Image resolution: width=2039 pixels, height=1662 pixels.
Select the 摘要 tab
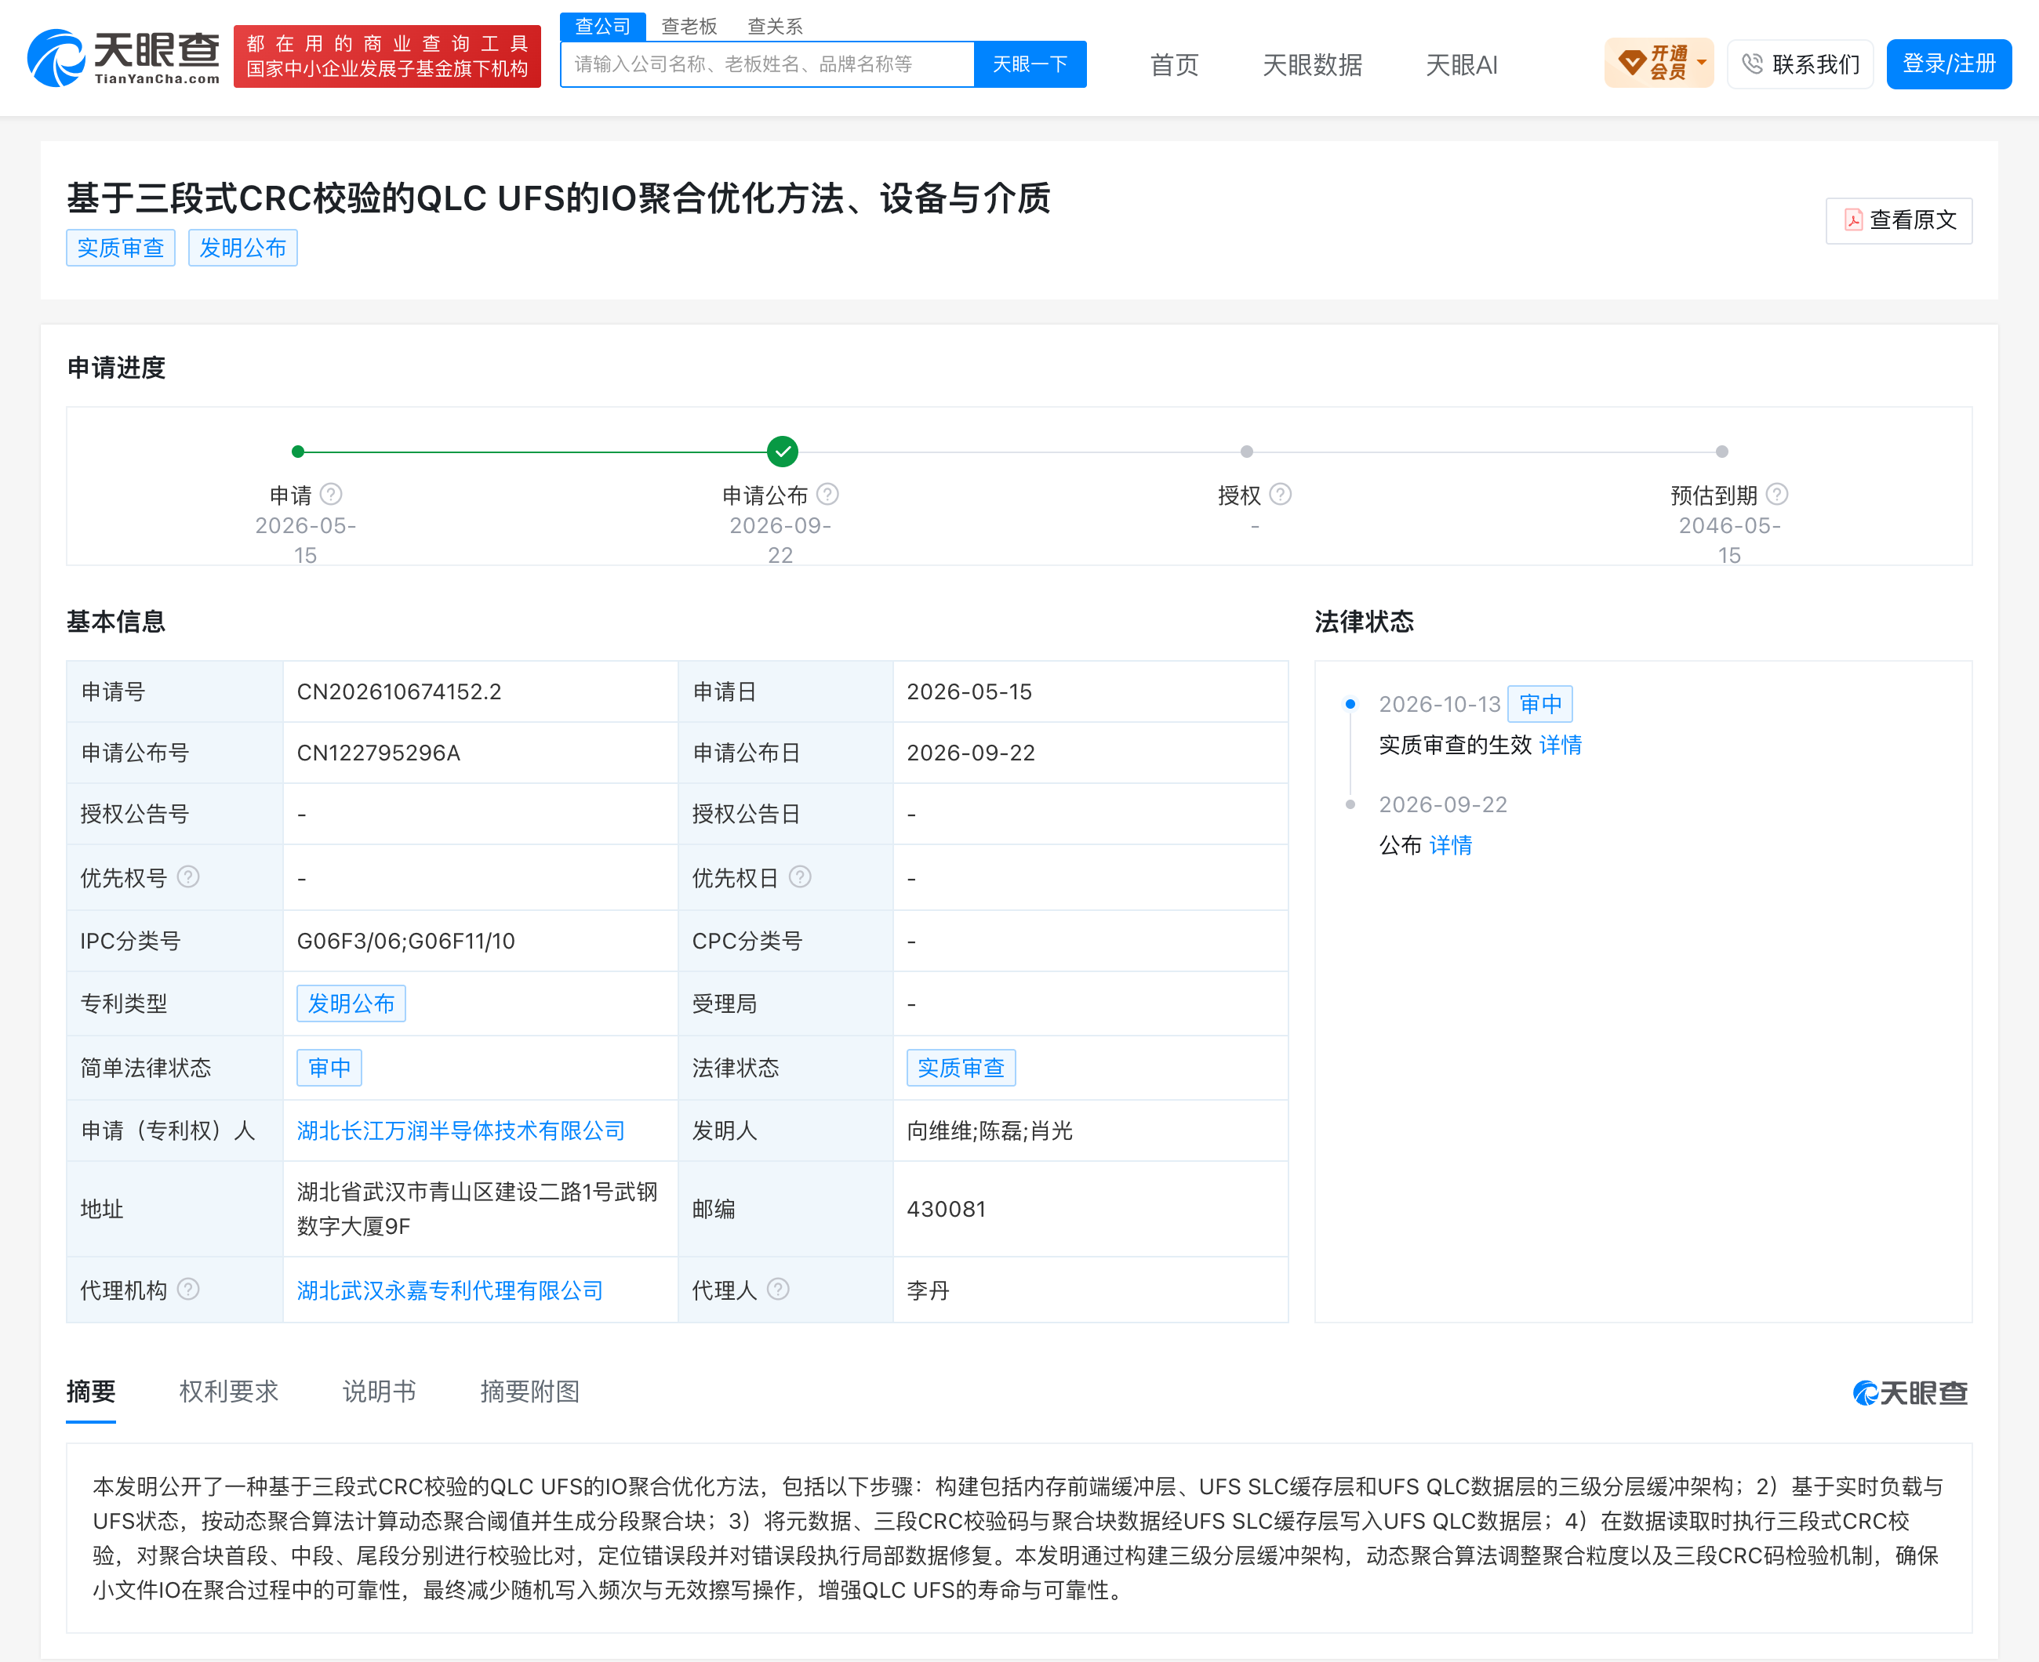click(91, 1391)
